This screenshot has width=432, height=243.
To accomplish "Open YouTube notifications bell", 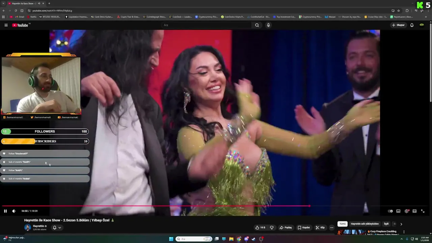I will point(412,25).
